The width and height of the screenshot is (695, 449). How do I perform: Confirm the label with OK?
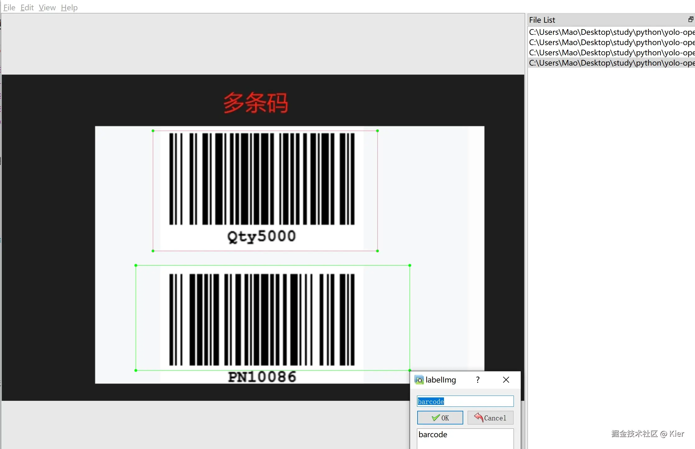[x=440, y=418]
